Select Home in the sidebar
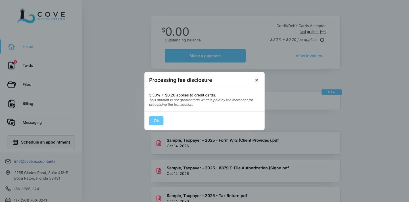Screen dimensions: 409x202 pos(28,47)
